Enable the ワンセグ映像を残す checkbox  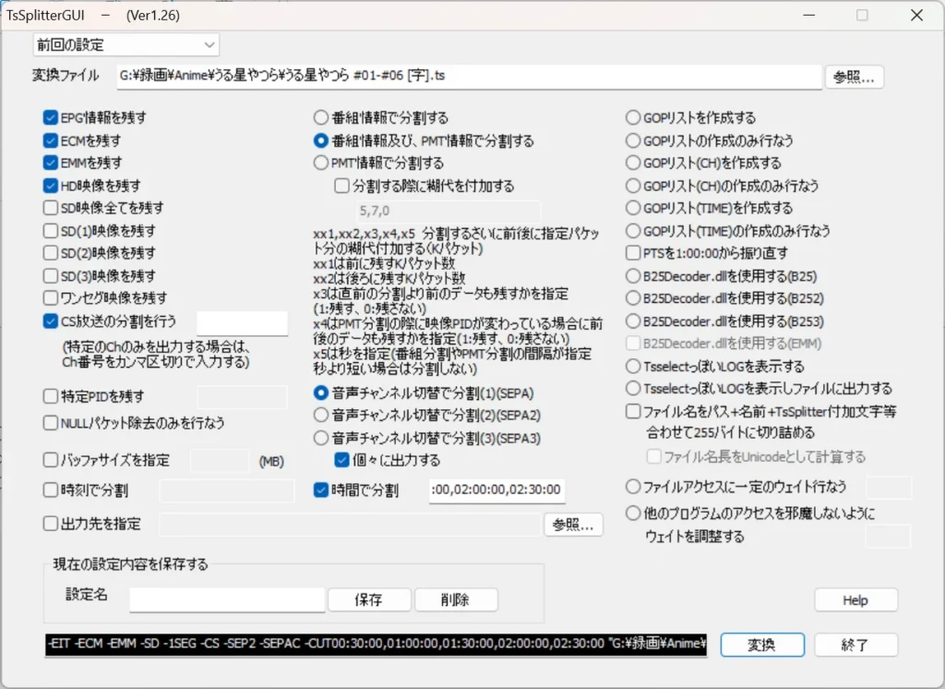(51, 298)
